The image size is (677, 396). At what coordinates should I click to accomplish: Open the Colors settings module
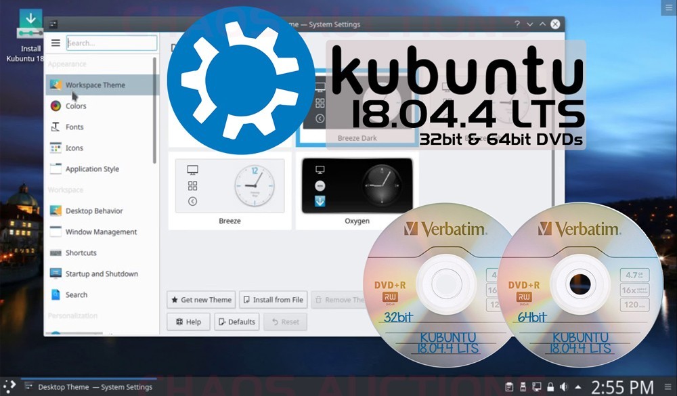point(102,106)
